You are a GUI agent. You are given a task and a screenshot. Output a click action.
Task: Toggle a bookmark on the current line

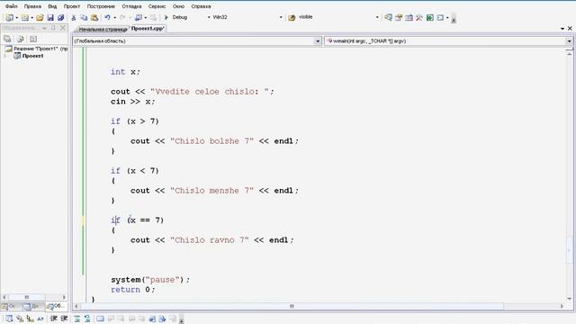pos(100,319)
